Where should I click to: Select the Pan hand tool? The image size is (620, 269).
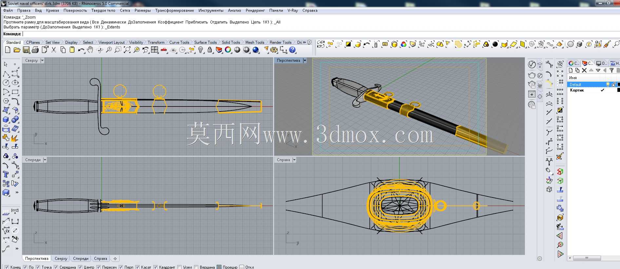(x=90, y=50)
